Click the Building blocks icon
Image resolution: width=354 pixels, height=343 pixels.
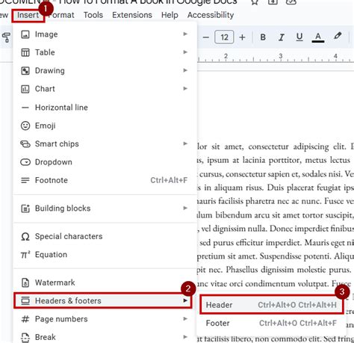(x=25, y=208)
